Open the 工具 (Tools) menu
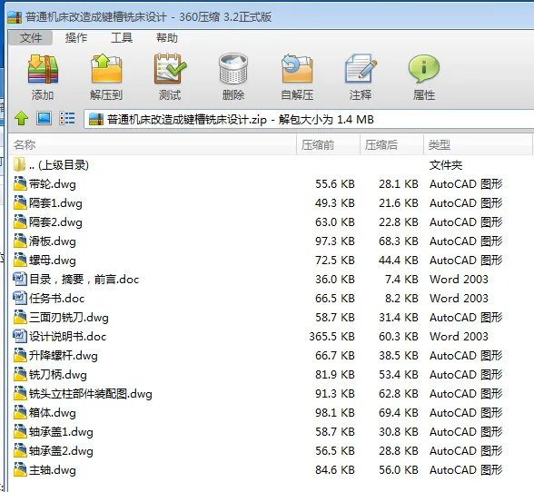The width and height of the screenshot is (534, 492). click(x=122, y=38)
